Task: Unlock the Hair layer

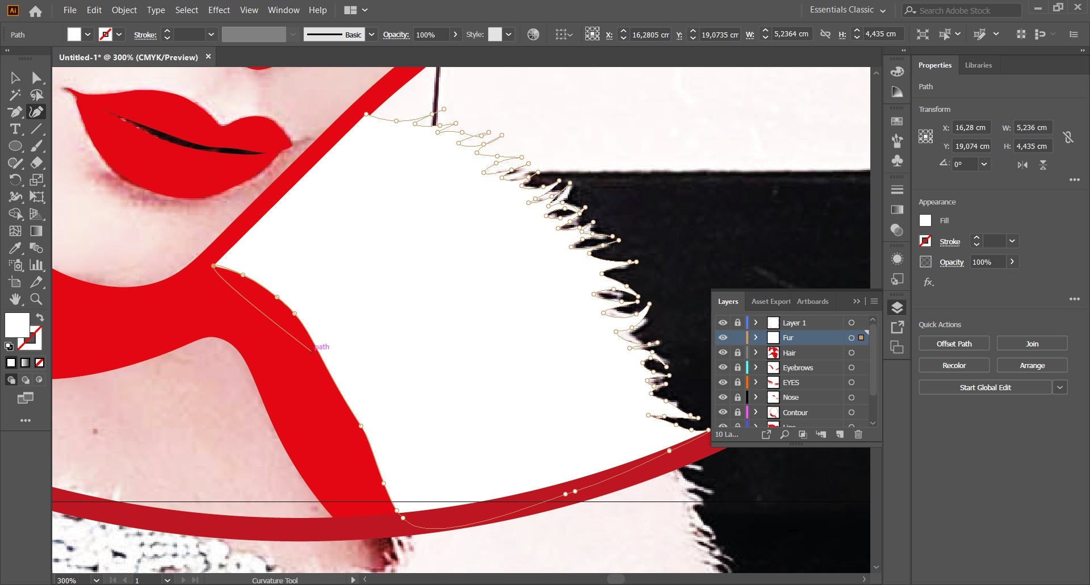Action: [x=737, y=353]
